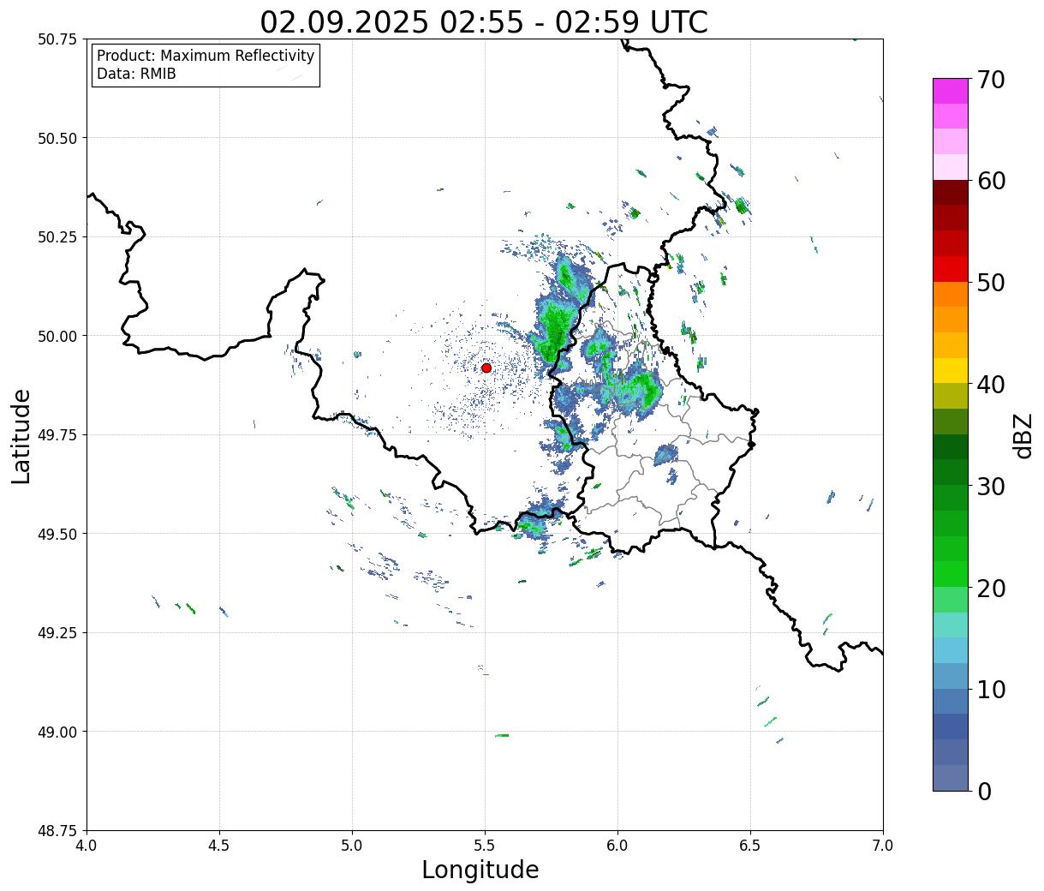Click the colorbar tick label 40
The width and height of the screenshot is (1044, 891).
click(992, 385)
